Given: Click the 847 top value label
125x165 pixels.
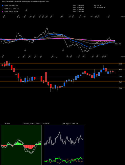Looking at the screenshot, I should (x=109, y=17).
